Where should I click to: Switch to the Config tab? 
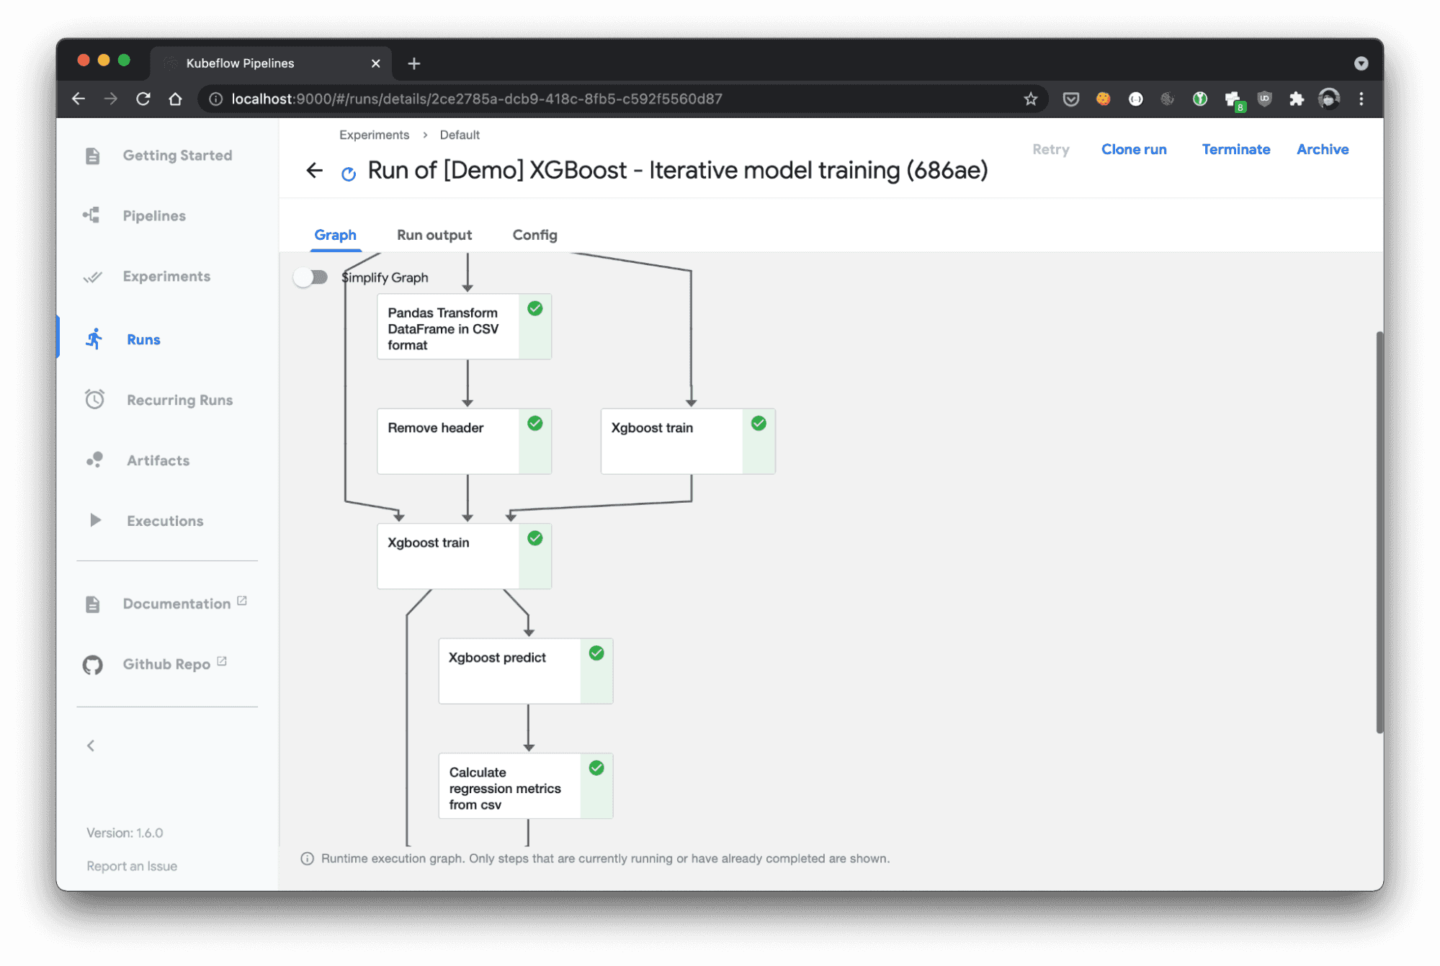coord(537,234)
